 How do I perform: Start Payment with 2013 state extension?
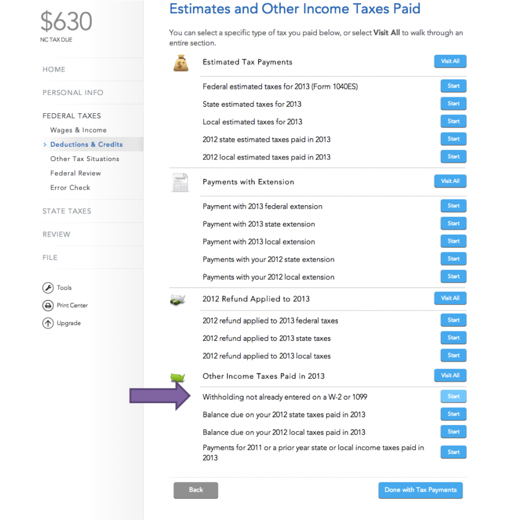(453, 223)
